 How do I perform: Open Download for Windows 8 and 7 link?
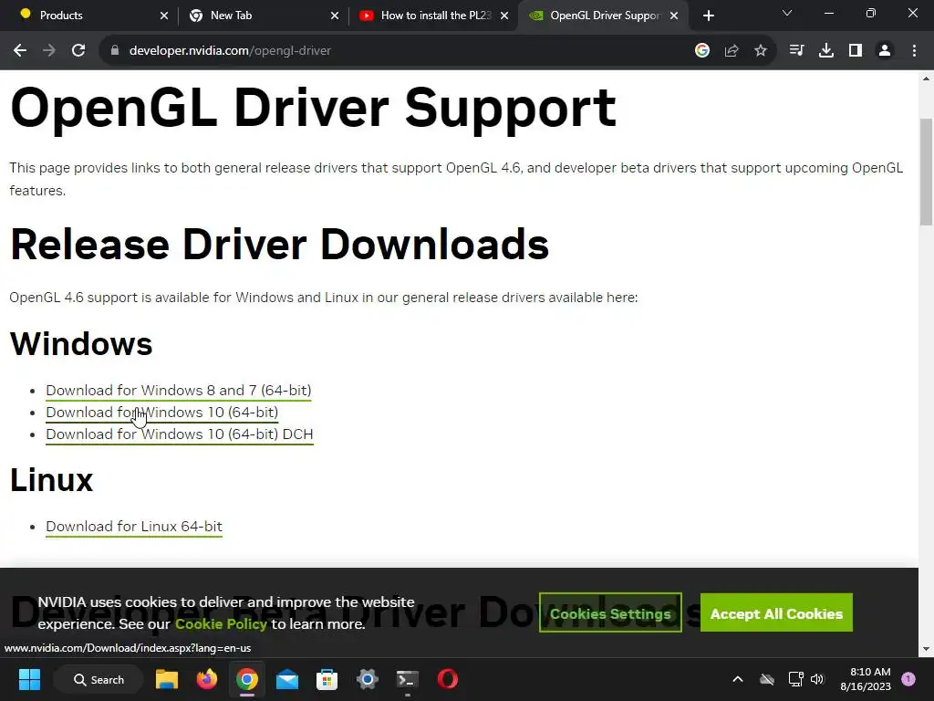pyautogui.click(x=179, y=391)
